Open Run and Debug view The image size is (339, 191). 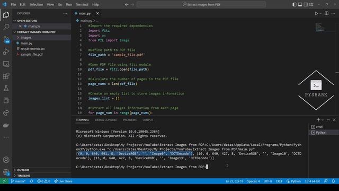pos(6,51)
